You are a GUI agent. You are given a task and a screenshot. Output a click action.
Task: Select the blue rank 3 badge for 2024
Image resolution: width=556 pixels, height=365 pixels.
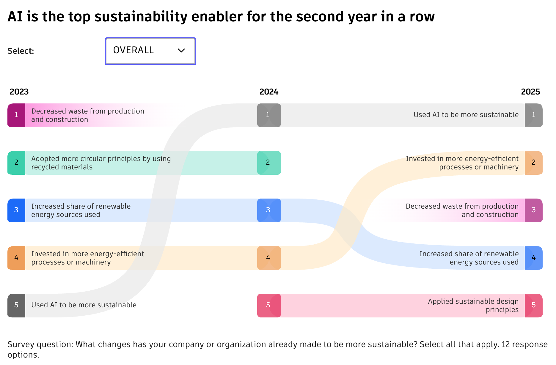268,210
